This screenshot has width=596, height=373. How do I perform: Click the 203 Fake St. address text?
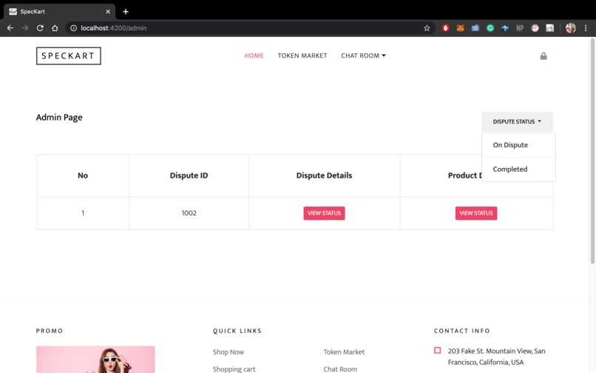click(x=496, y=357)
